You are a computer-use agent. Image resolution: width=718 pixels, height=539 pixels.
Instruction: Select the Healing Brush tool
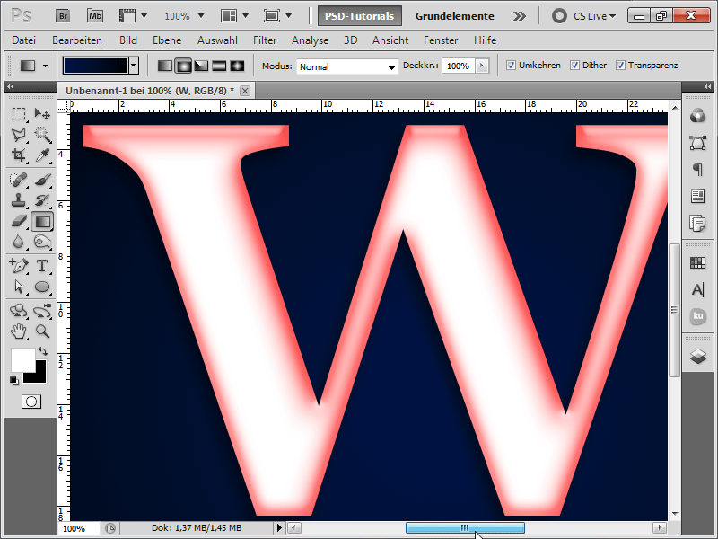pos(19,180)
